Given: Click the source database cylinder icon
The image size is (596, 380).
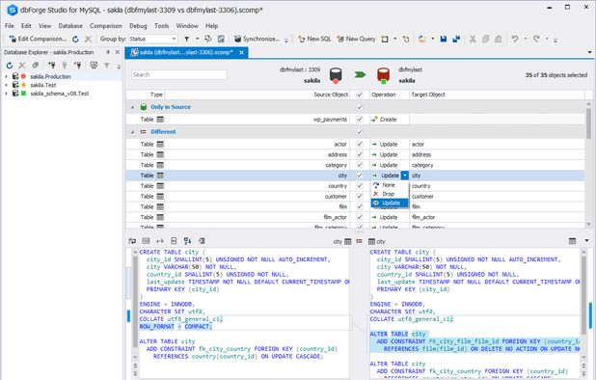Looking at the screenshot, I should [x=336, y=75].
